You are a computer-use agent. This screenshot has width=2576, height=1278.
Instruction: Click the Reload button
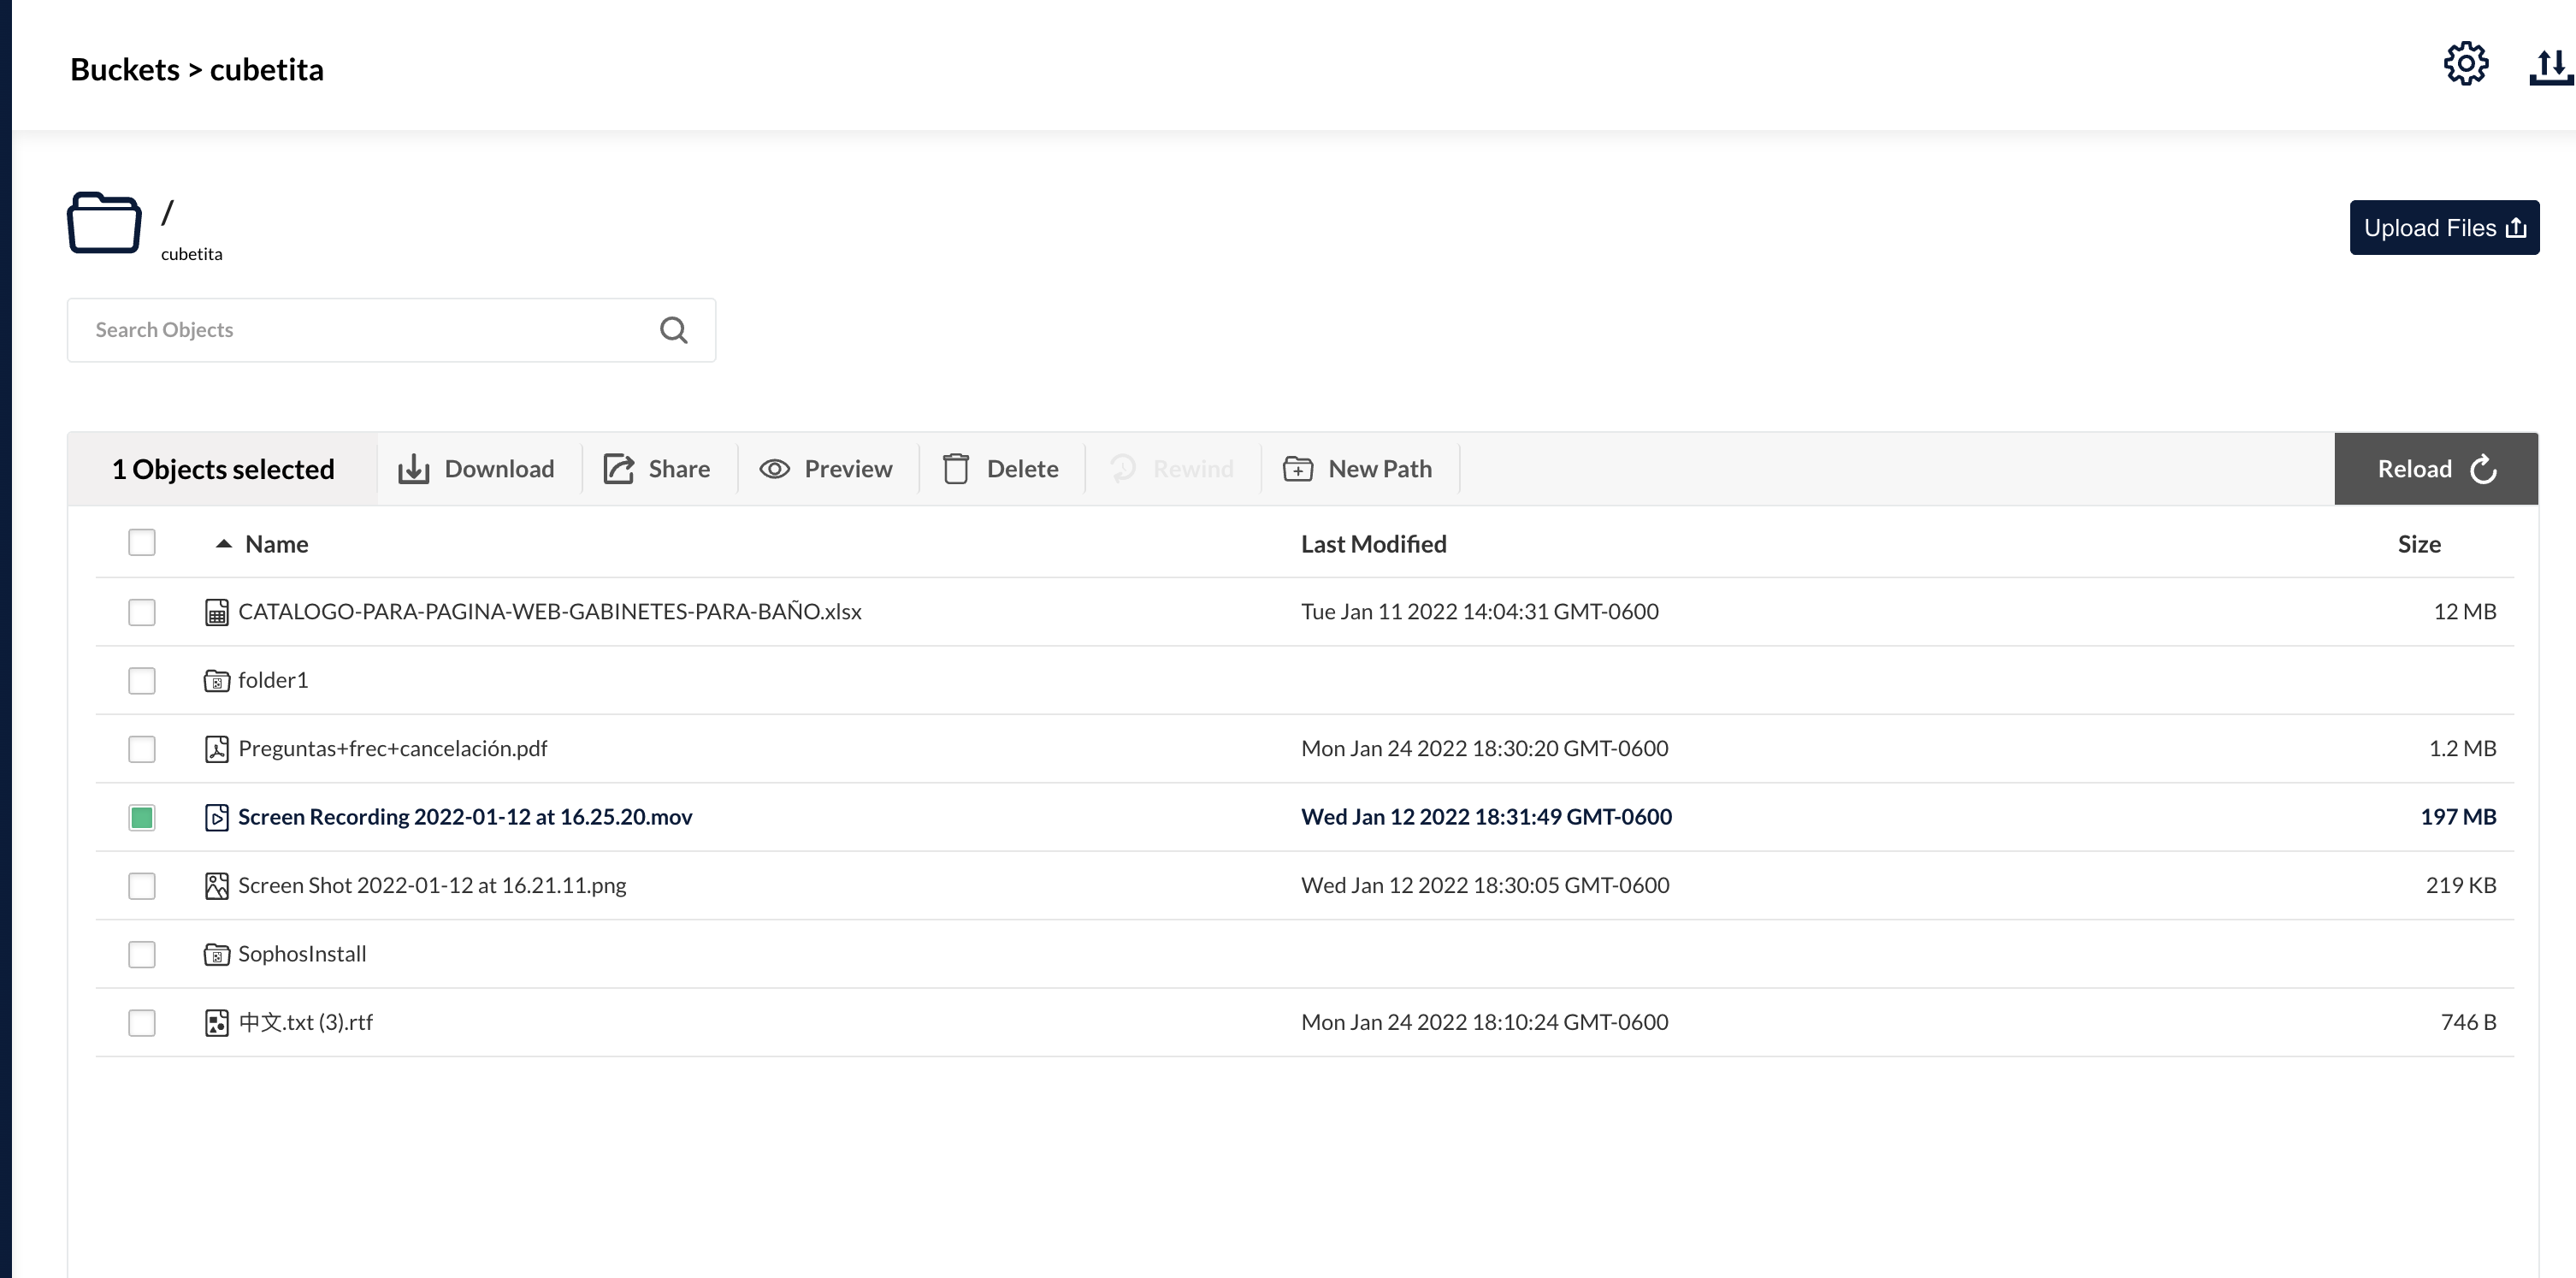pos(2435,469)
